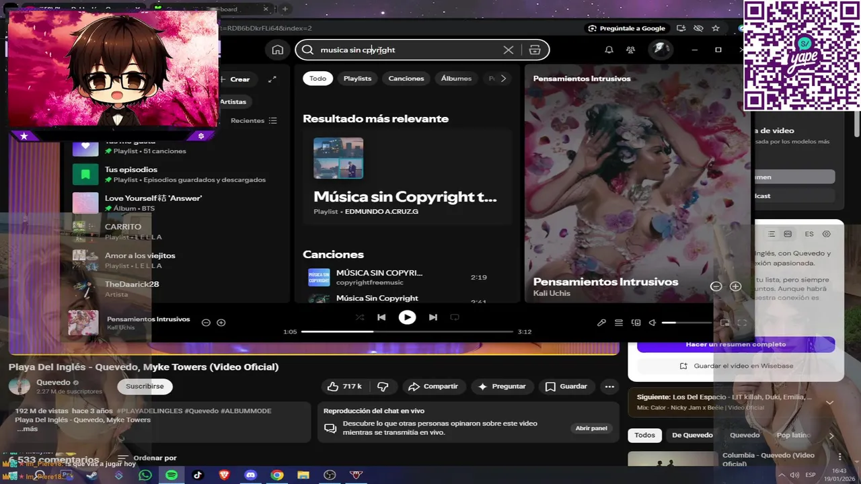Expand the Siguiente playlist chevron

coord(829,403)
